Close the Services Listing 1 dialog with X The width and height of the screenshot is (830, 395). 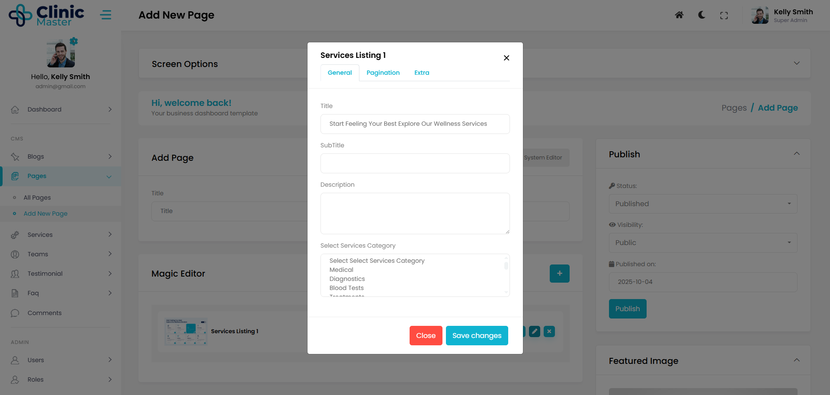coord(506,58)
